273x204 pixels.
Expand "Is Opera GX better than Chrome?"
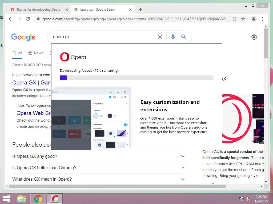pyautogui.click(x=99, y=168)
